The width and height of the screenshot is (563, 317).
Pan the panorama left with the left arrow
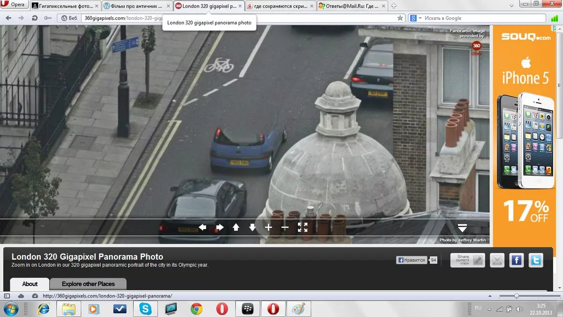pyautogui.click(x=203, y=227)
